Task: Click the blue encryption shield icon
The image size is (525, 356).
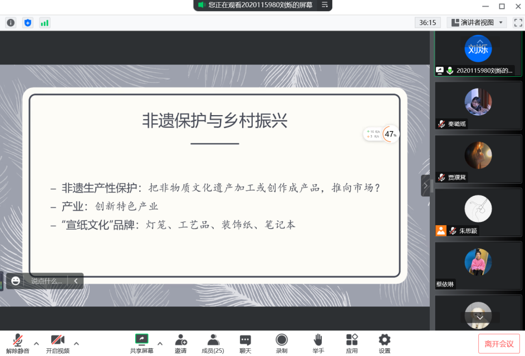Action: [28, 23]
